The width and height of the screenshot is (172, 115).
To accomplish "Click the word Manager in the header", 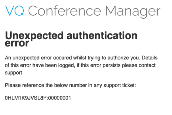I will (x=133, y=12).
